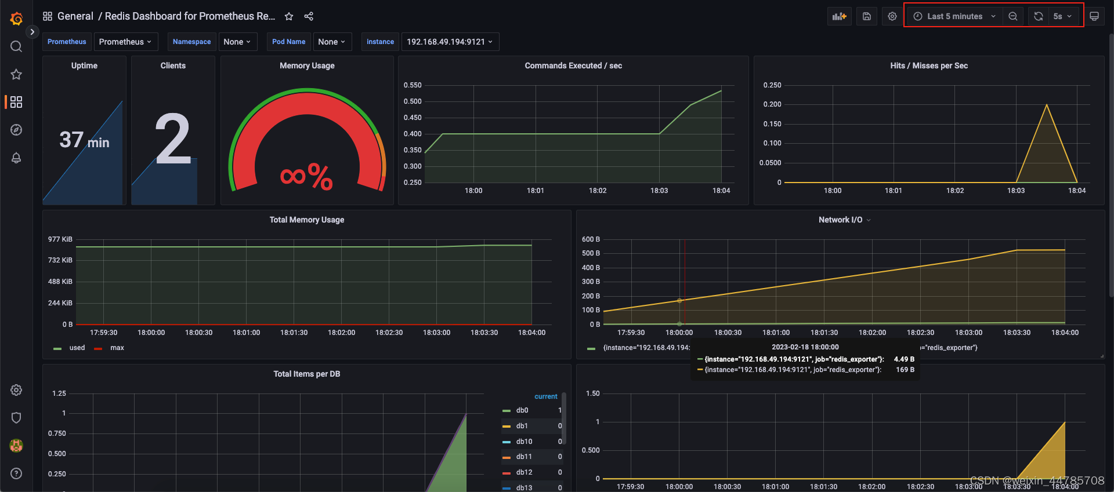The width and height of the screenshot is (1114, 492).
Task: Sort the legend by current column
Action: tap(546, 396)
